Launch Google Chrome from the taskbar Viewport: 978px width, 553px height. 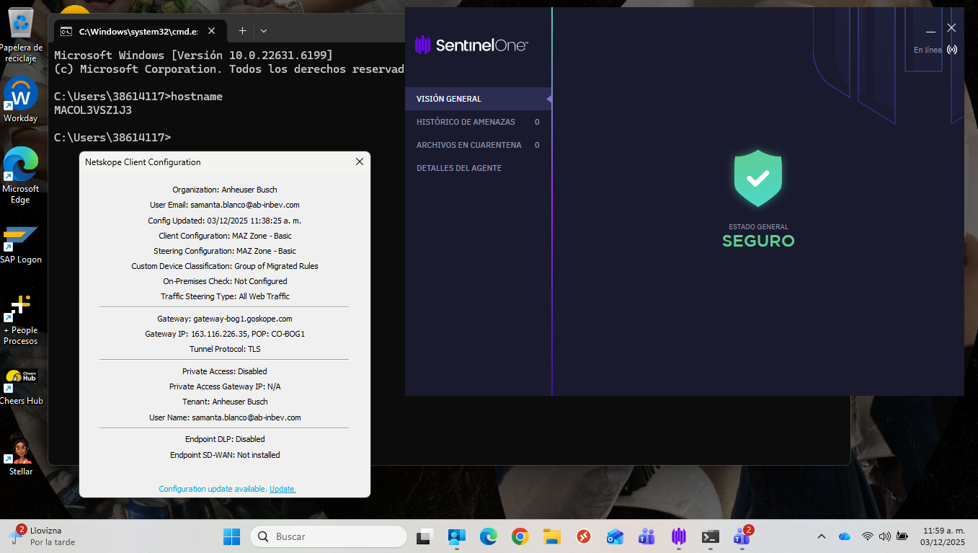(520, 536)
